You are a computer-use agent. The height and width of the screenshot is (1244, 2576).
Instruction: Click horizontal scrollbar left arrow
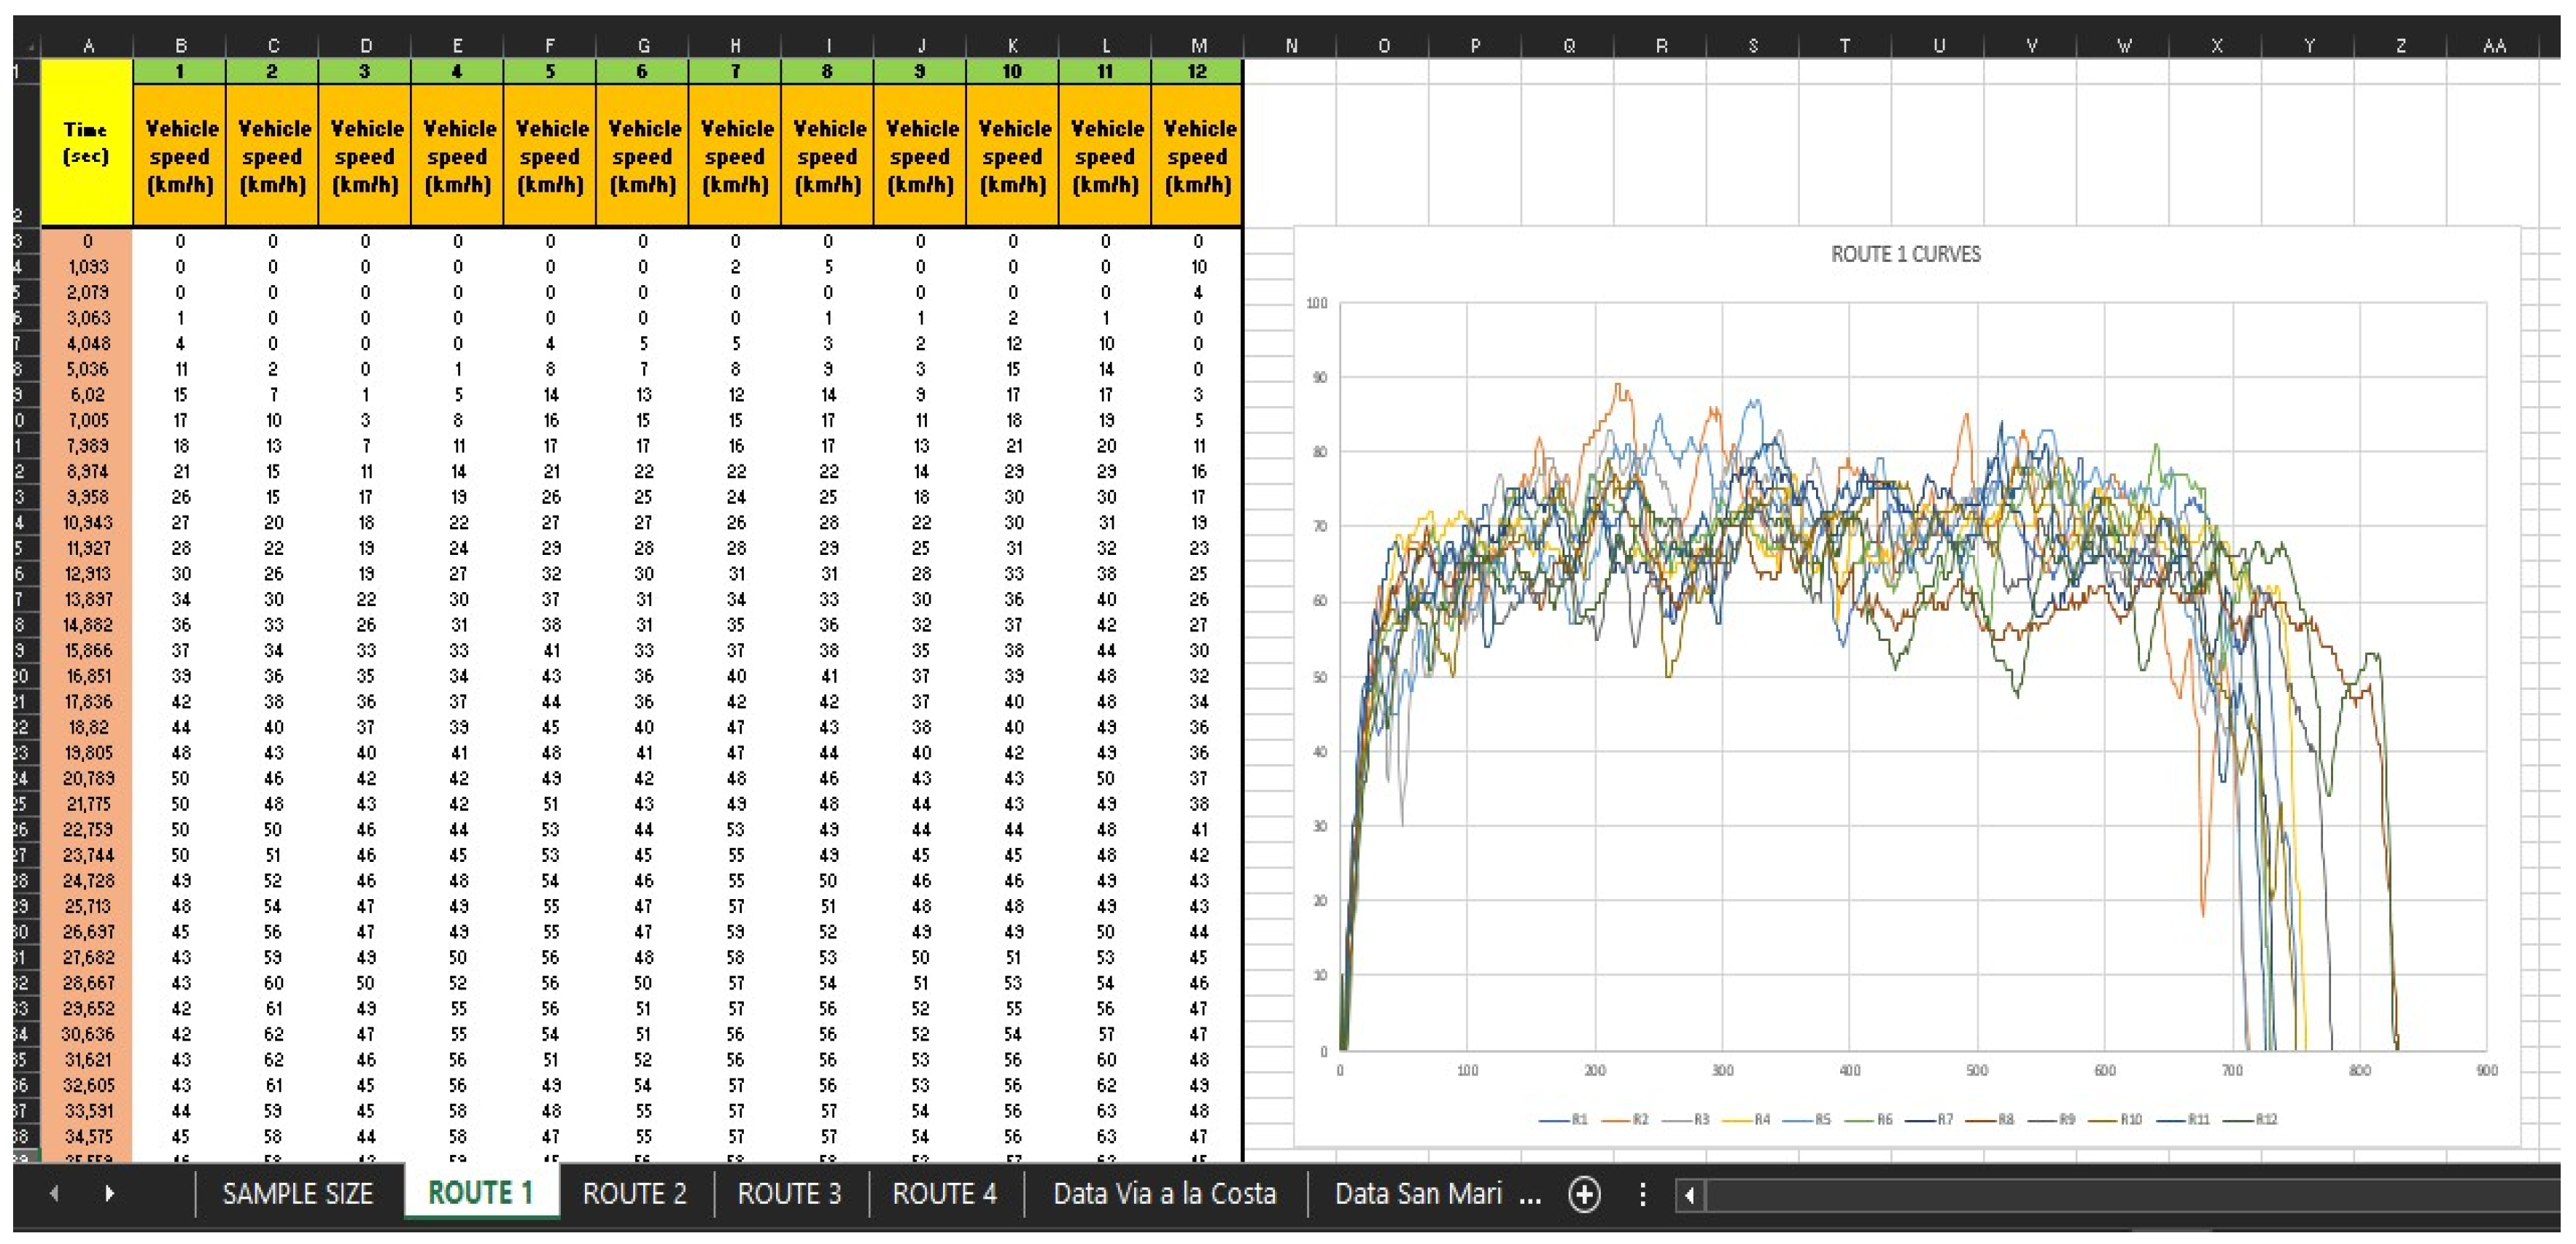(1690, 1194)
